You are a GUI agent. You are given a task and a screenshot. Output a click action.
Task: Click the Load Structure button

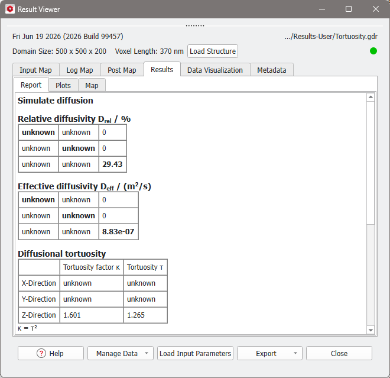(213, 51)
